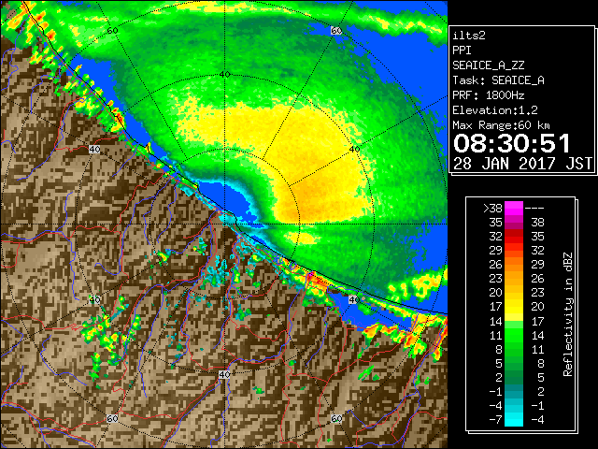This screenshot has width=598, height=449.
Task: Click the red legend swatch beside 32
Action: point(514,237)
